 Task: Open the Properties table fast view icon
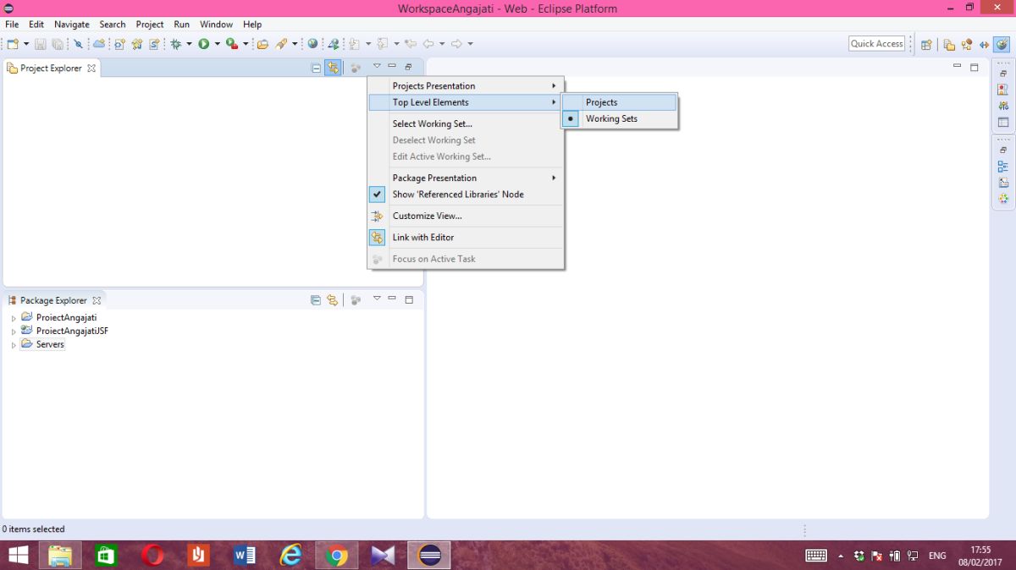click(1003, 123)
